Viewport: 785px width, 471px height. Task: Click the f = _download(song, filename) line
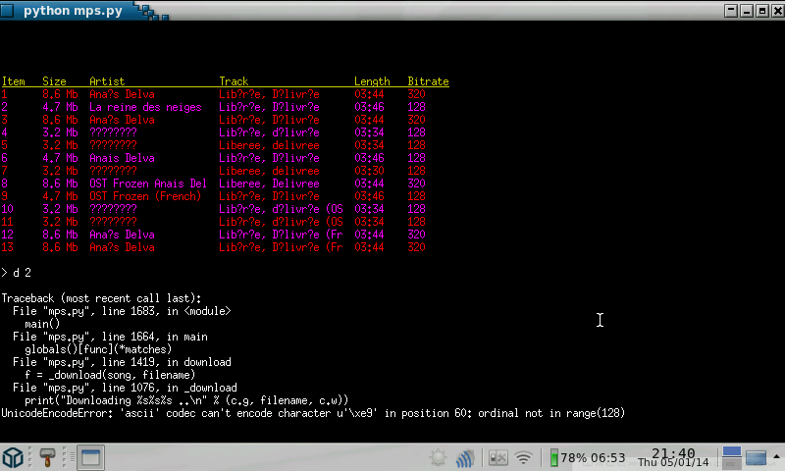[110, 375]
